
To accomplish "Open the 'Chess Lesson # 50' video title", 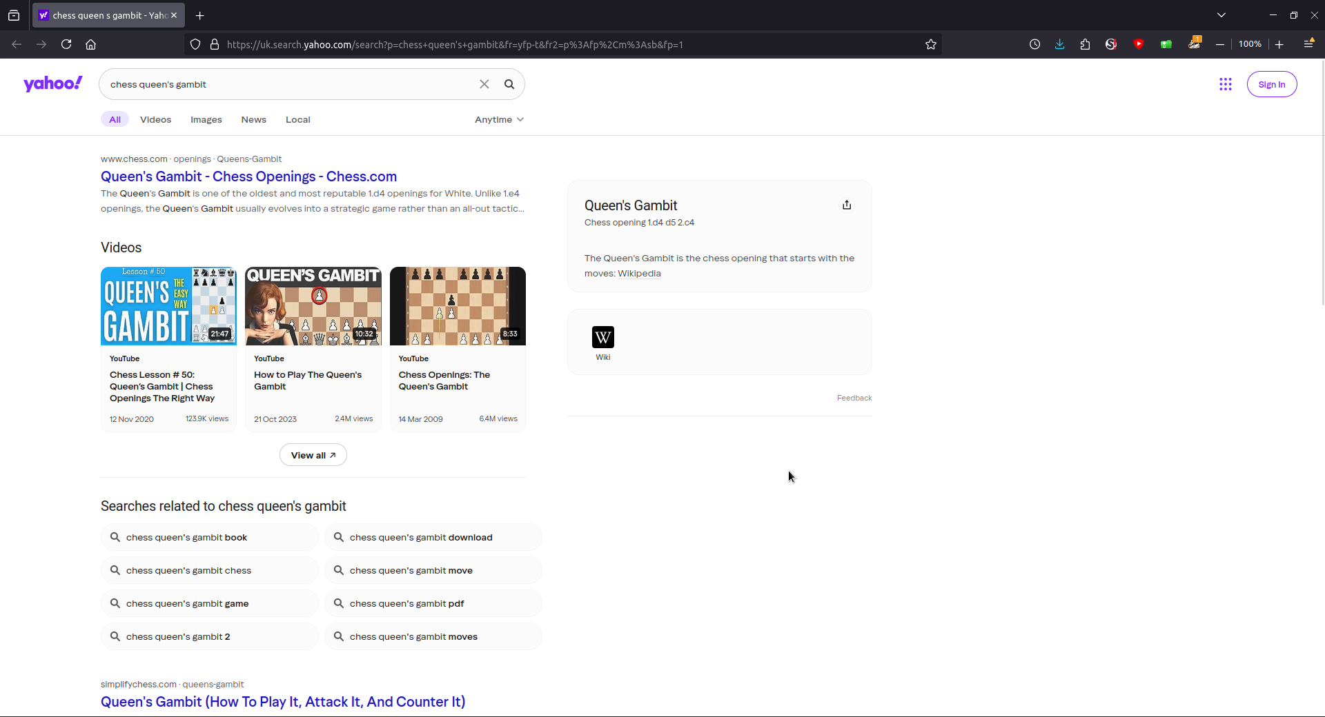I will click(x=162, y=387).
